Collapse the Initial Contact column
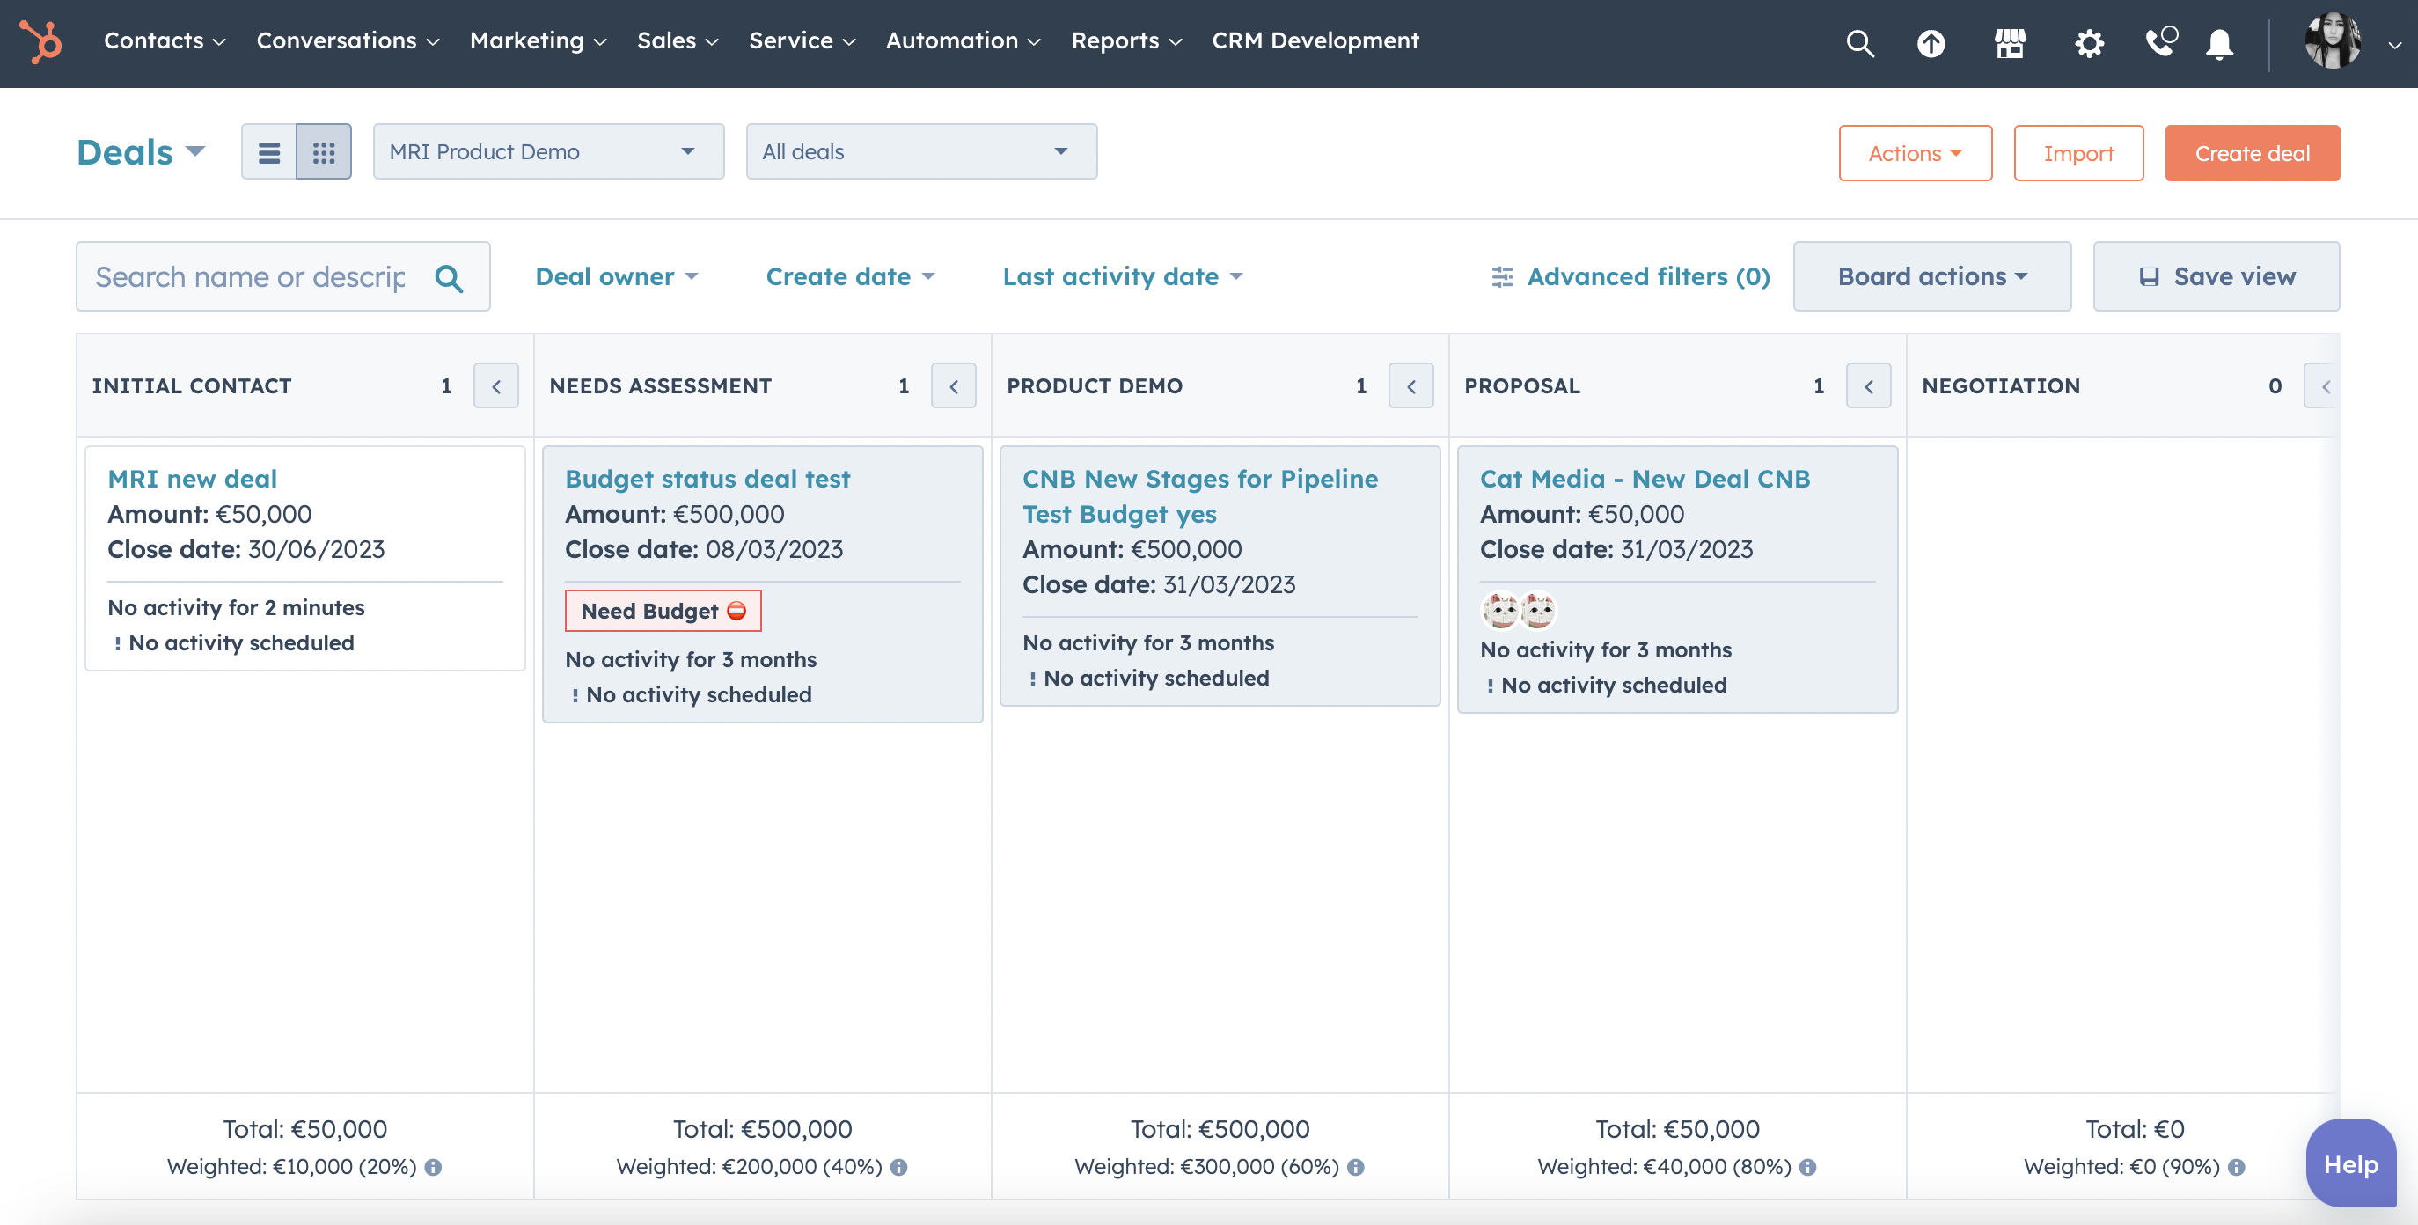Viewport: 2418px width, 1225px height. pyautogui.click(x=495, y=385)
